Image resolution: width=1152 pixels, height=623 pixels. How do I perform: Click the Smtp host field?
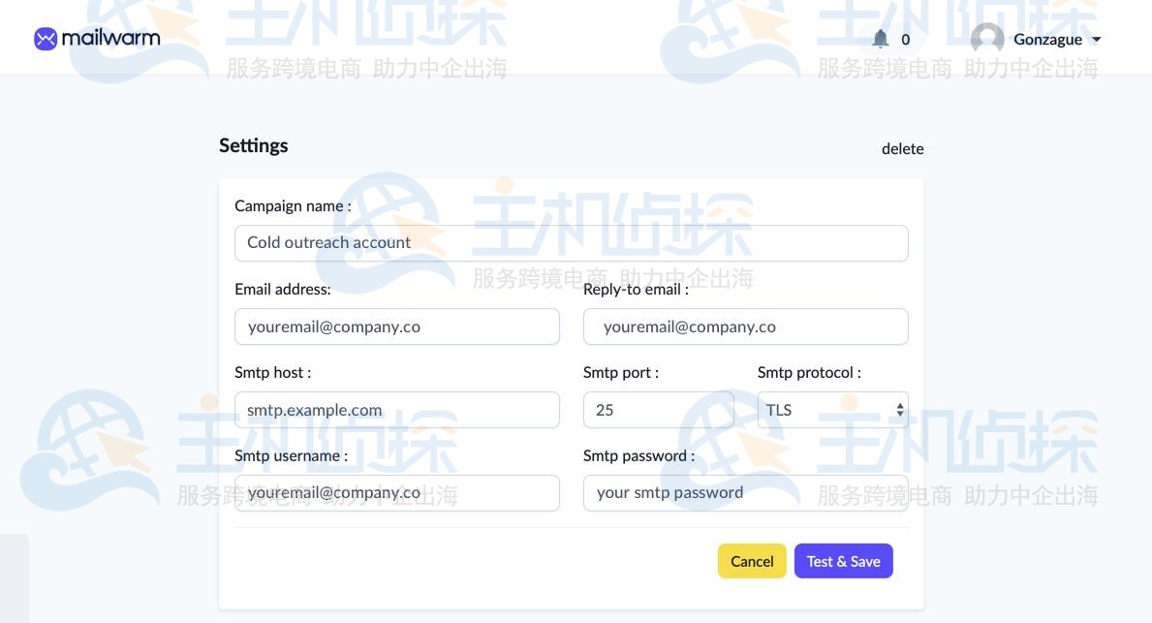(396, 409)
